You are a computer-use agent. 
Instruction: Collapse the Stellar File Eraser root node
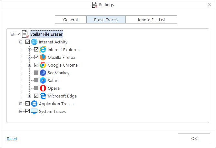point(12,34)
